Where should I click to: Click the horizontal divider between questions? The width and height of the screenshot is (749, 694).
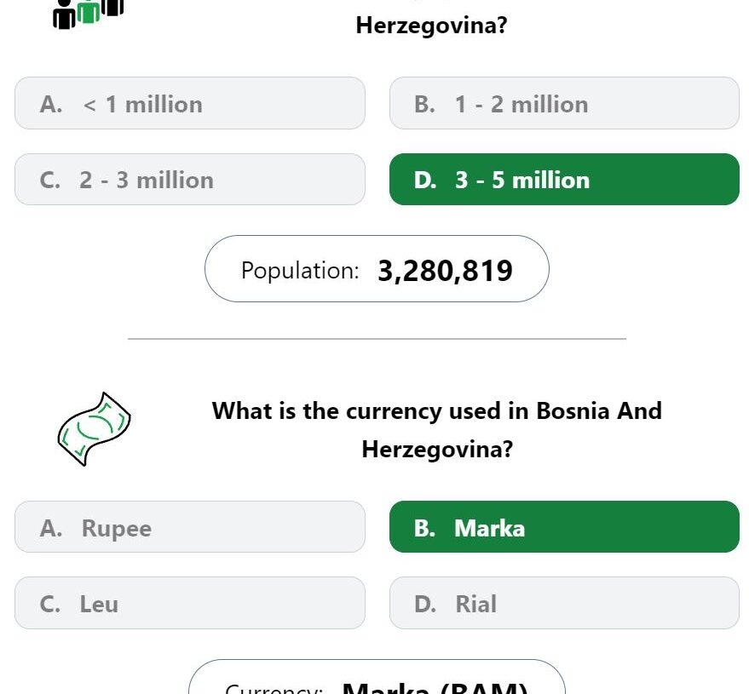click(377, 339)
